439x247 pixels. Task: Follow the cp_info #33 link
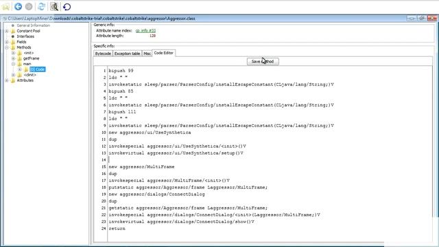click(x=145, y=30)
